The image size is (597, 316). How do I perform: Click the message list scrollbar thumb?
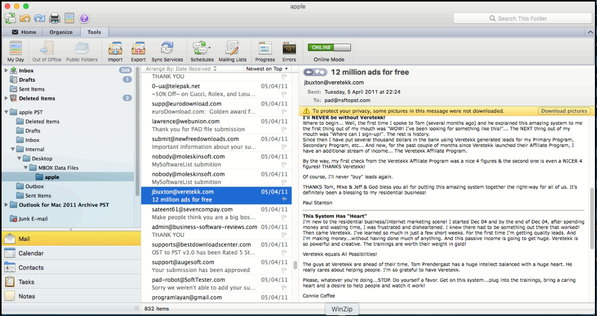(x=295, y=265)
